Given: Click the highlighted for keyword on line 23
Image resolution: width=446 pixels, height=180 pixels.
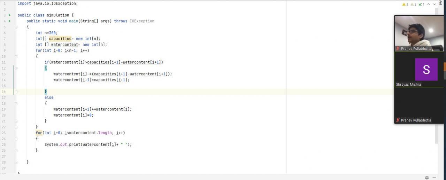Looking at the screenshot, I should click(39, 133).
